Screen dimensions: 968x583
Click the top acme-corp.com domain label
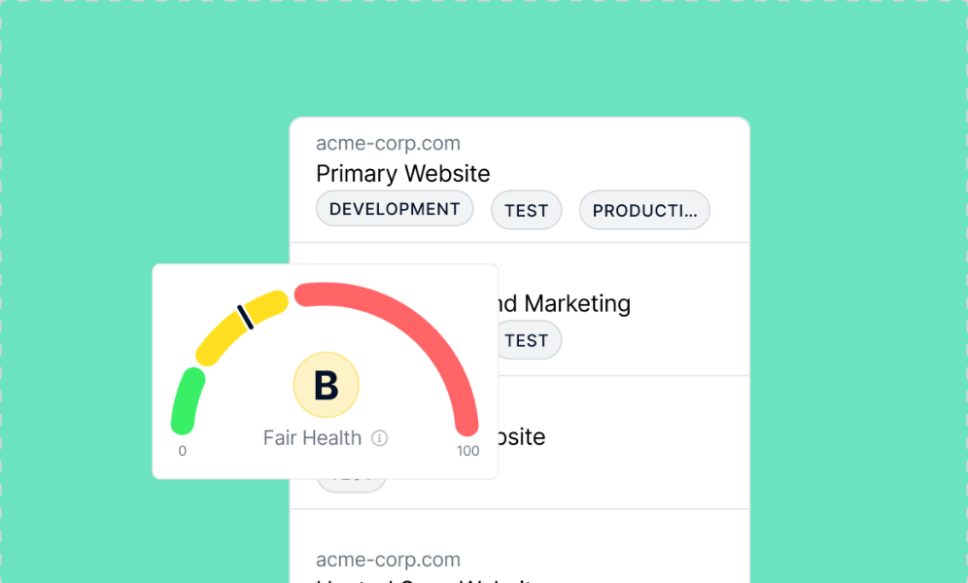coord(388,143)
